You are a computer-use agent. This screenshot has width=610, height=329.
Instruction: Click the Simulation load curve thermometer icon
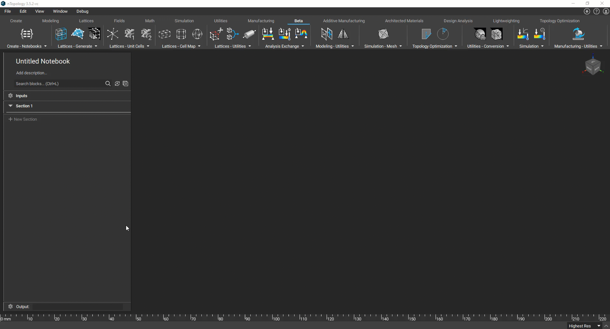coord(523,34)
